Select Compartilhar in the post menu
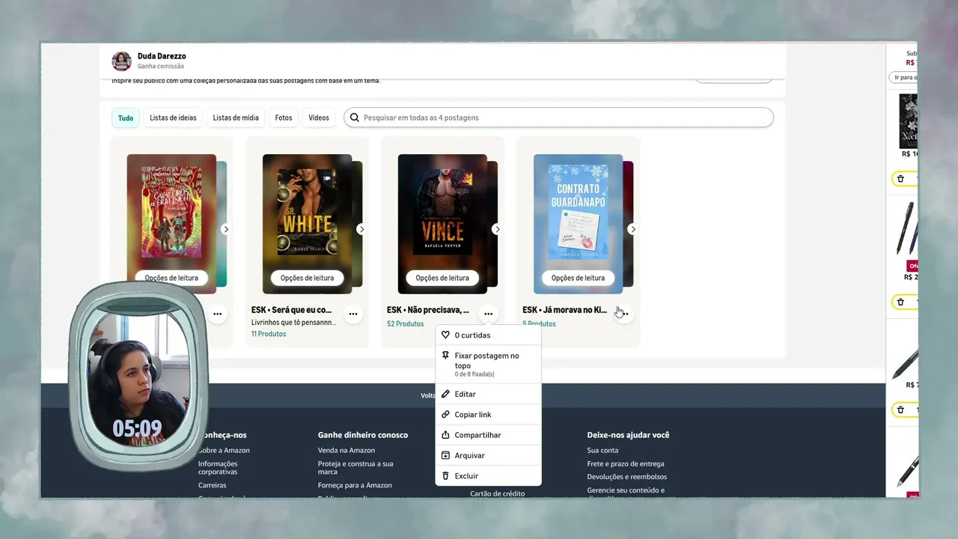This screenshot has height=539, width=958. pos(488,435)
